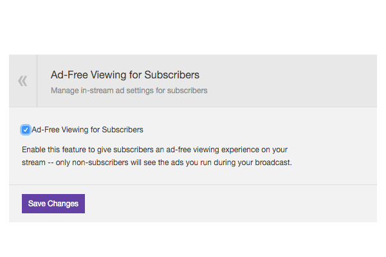Uncheck the Ad-Free Viewing for Subscribers checkbox
Image resolution: width=386 pixels, height=257 pixels.
[26, 130]
